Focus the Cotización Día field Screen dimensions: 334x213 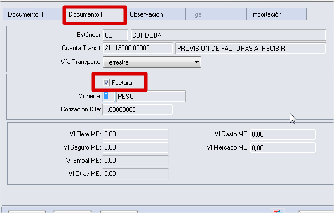[138, 109]
